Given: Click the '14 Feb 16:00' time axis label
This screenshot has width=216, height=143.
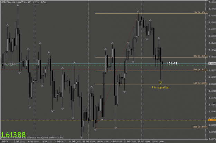Looking at the screenshot, I should (x=103, y=141).
